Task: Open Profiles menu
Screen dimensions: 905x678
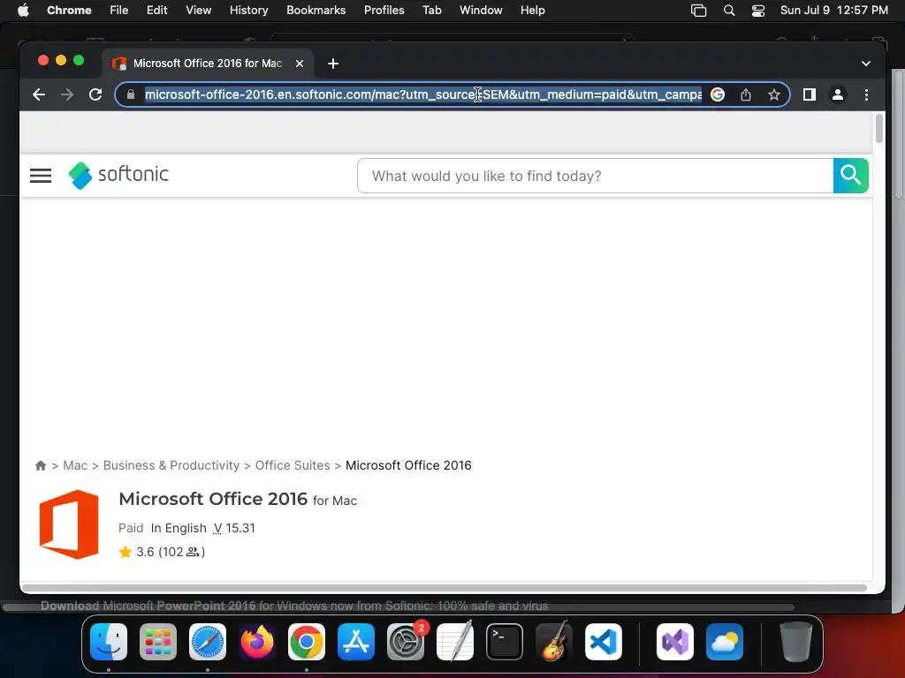Action: (x=384, y=11)
